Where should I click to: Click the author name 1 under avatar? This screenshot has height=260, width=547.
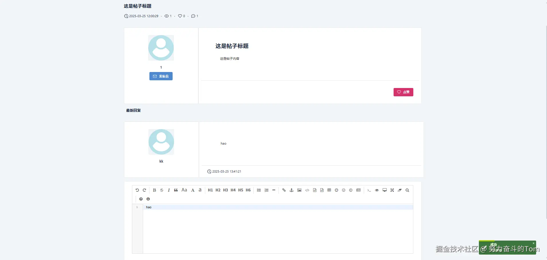pos(161,67)
